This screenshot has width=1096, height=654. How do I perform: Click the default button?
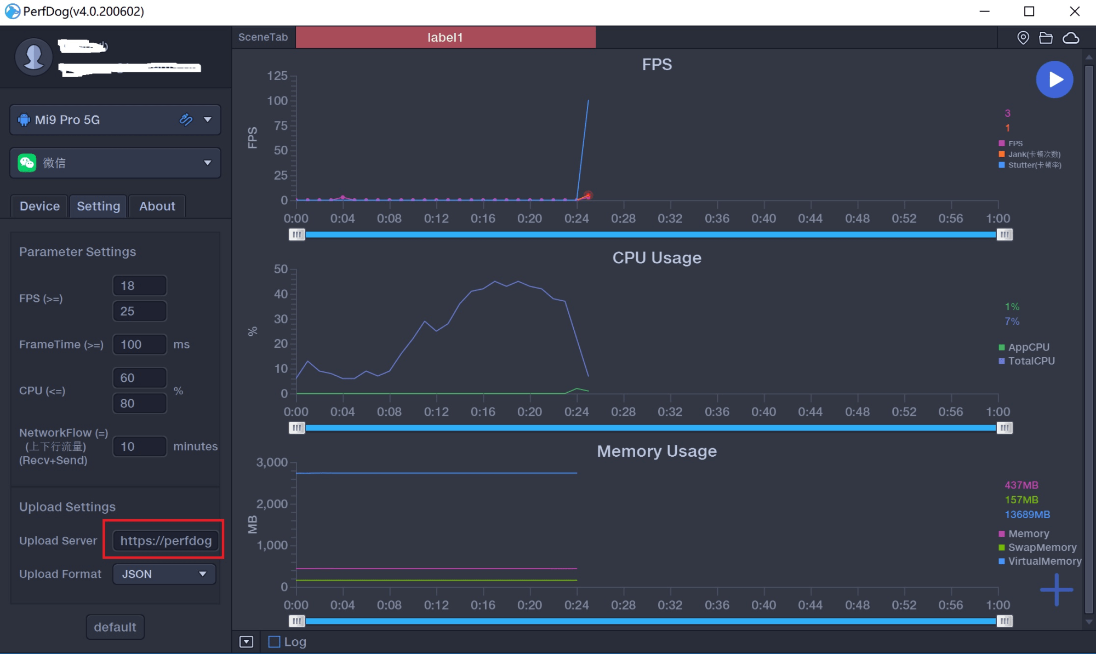[115, 627]
